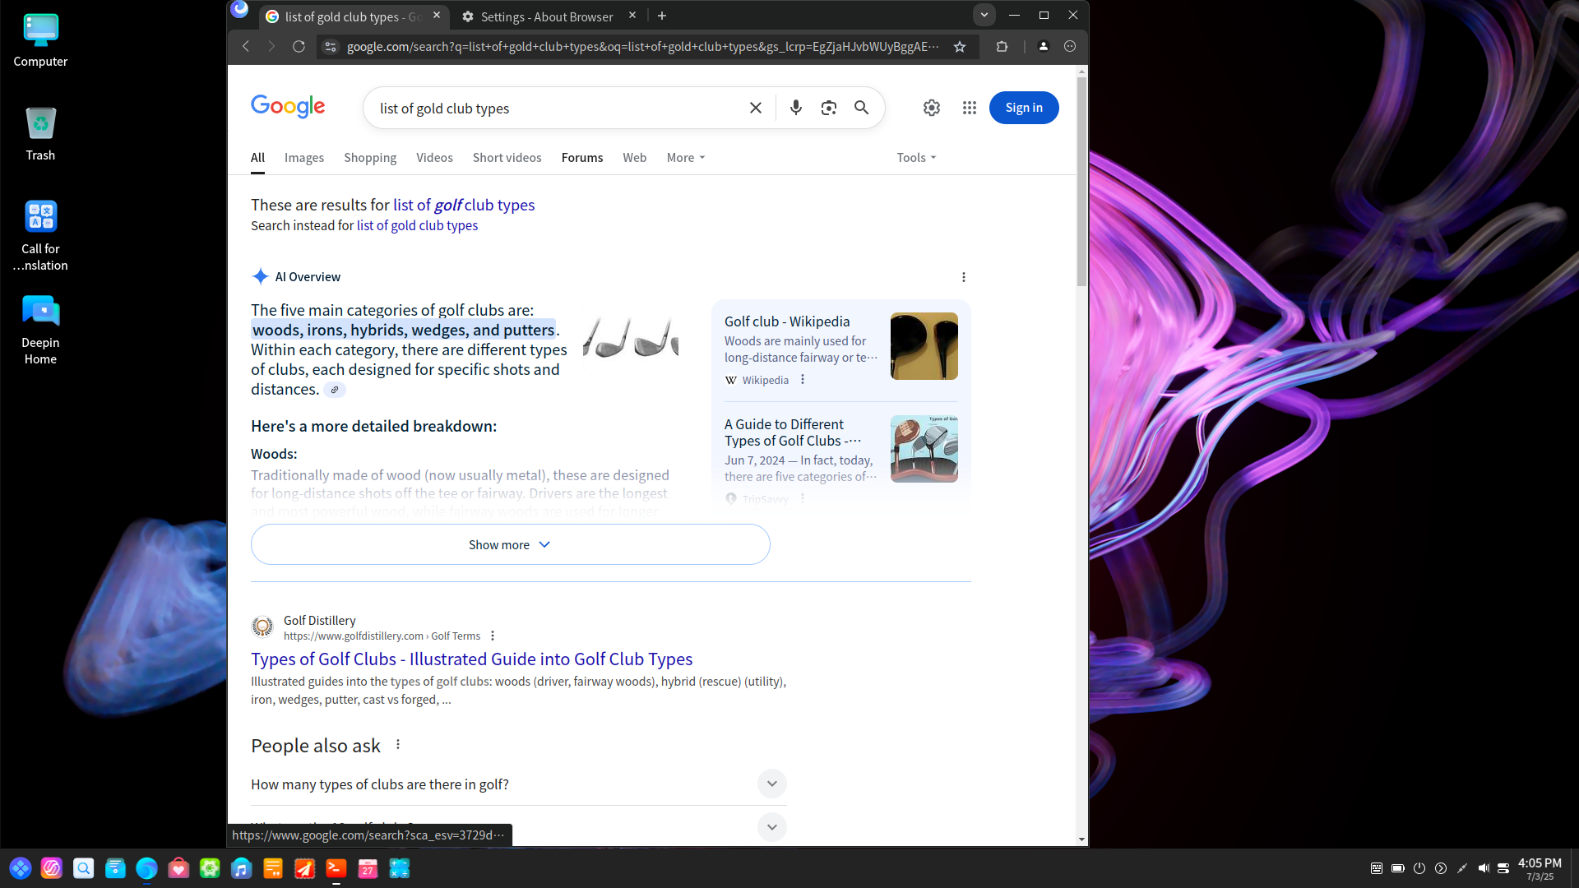Launch Deepin Home from the desktop

click(x=40, y=329)
